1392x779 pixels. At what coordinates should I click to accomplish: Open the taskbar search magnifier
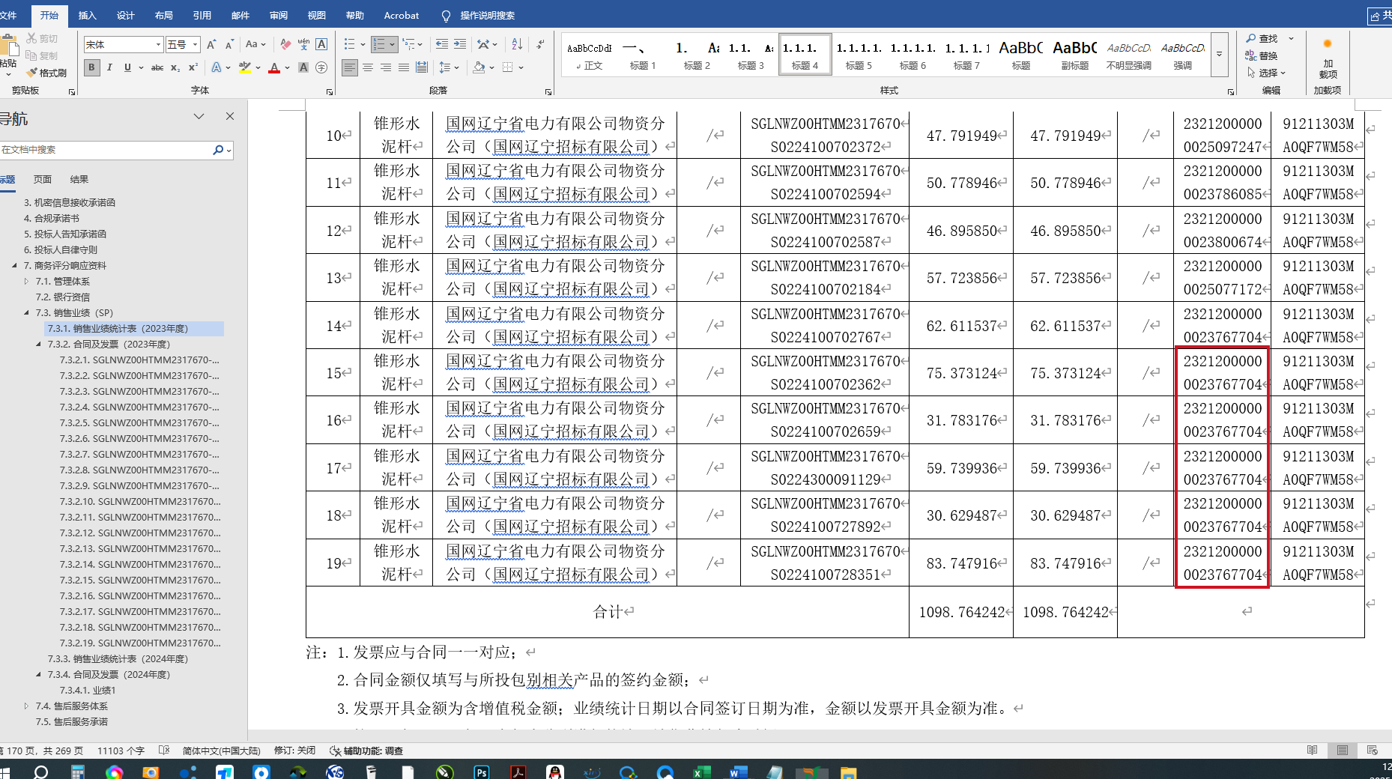tap(40, 772)
